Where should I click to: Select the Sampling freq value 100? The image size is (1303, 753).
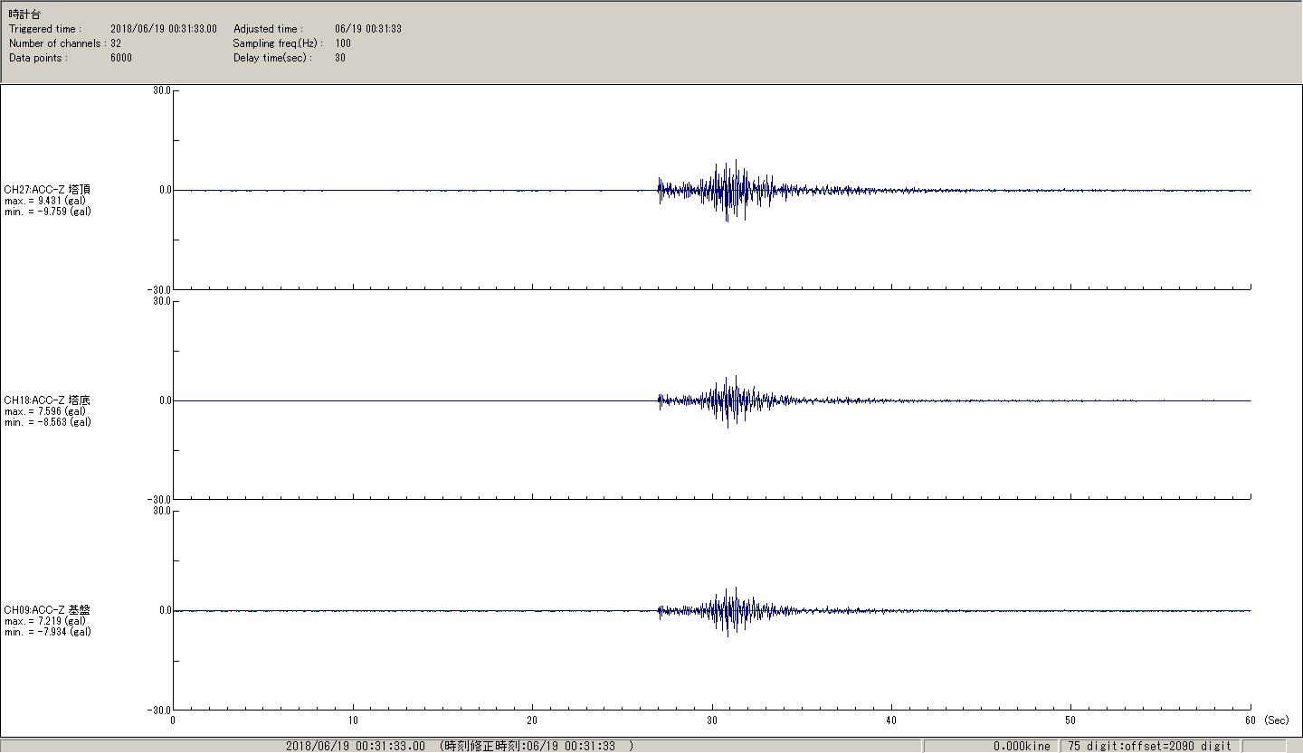[x=343, y=43]
